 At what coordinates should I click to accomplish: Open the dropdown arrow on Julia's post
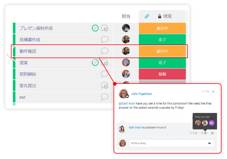[213, 91]
